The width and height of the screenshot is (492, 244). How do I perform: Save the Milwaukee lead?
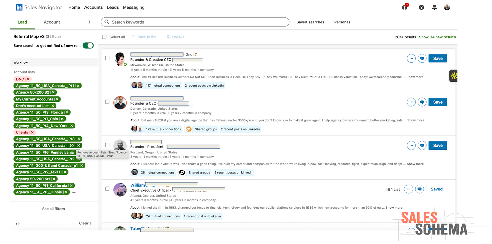(x=438, y=58)
